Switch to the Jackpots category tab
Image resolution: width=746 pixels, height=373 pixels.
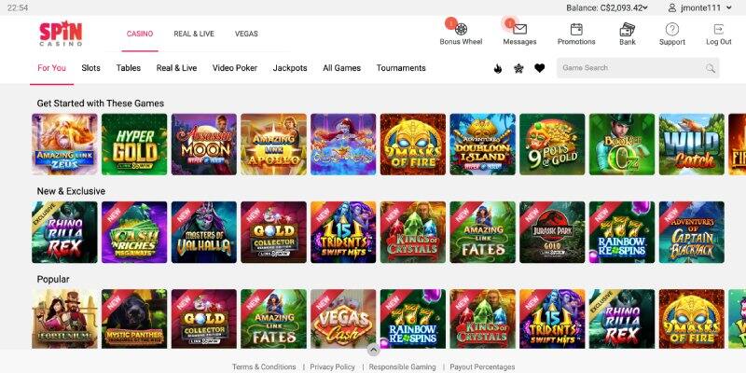[x=290, y=68]
